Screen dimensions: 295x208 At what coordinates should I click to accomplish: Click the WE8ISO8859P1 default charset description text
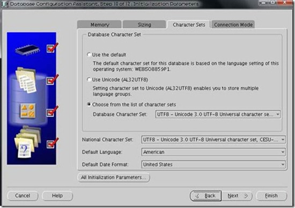(186, 66)
